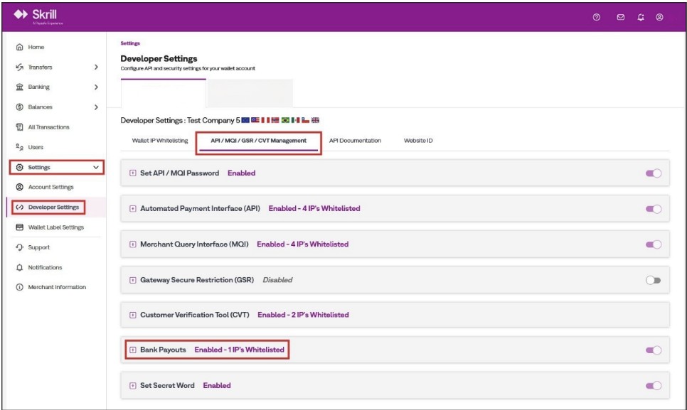Viewport: 687px width, 410px height.
Task: Toggle the Bank Payouts switch
Action: point(654,350)
